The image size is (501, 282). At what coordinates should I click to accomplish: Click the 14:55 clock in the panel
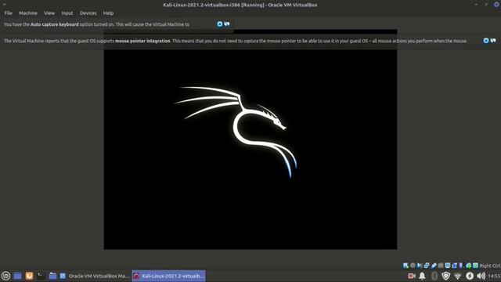494,276
